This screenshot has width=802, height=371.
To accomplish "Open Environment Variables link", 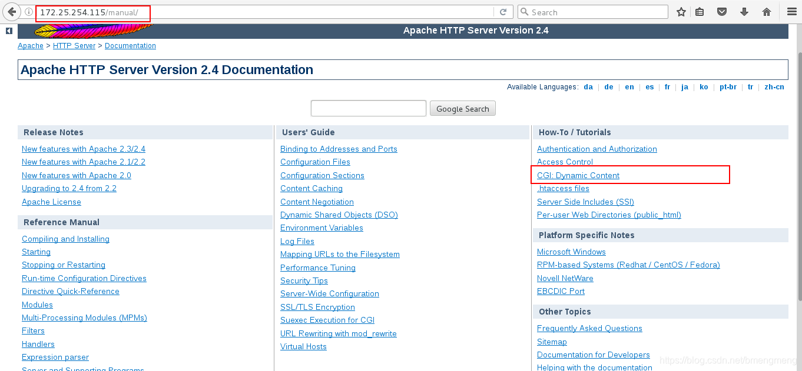I will (x=322, y=228).
